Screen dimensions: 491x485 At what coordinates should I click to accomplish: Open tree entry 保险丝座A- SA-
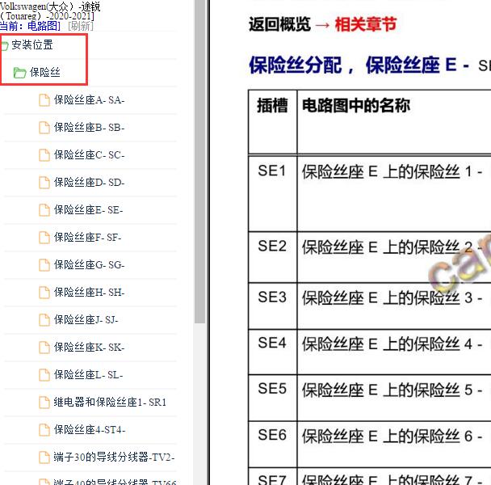coord(90,100)
